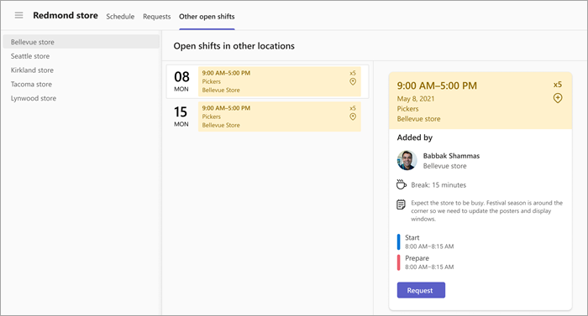The width and height of the screenshot is (588, 316).
Task: Switch to the Requests tab
Action: tap(157, 17)
